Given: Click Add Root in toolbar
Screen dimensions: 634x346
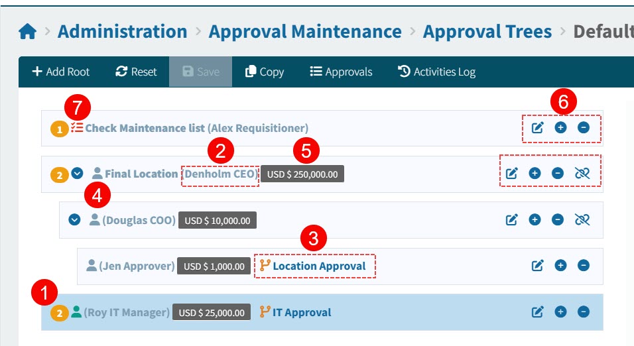Looking at the screenshot, I should 60,72.
